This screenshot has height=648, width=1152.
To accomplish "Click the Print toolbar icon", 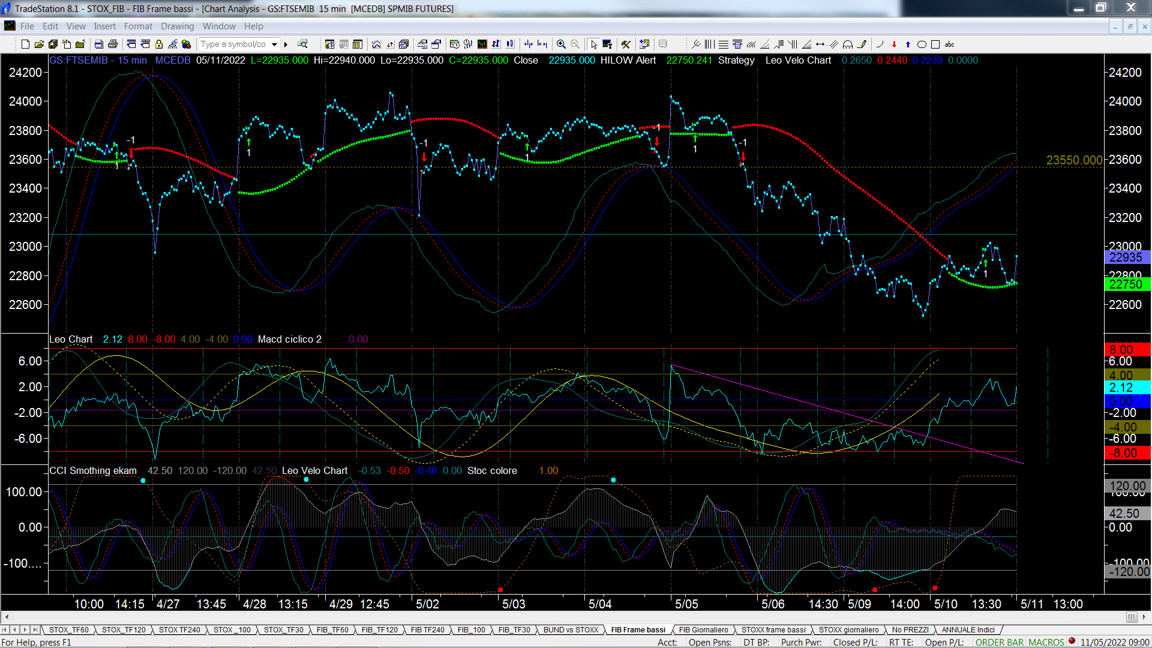I will pyautogui.click(x=112, y=44).
